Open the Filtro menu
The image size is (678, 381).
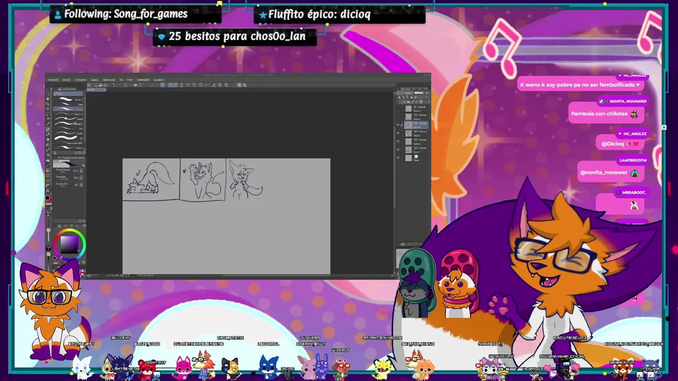tap(130, 80)
